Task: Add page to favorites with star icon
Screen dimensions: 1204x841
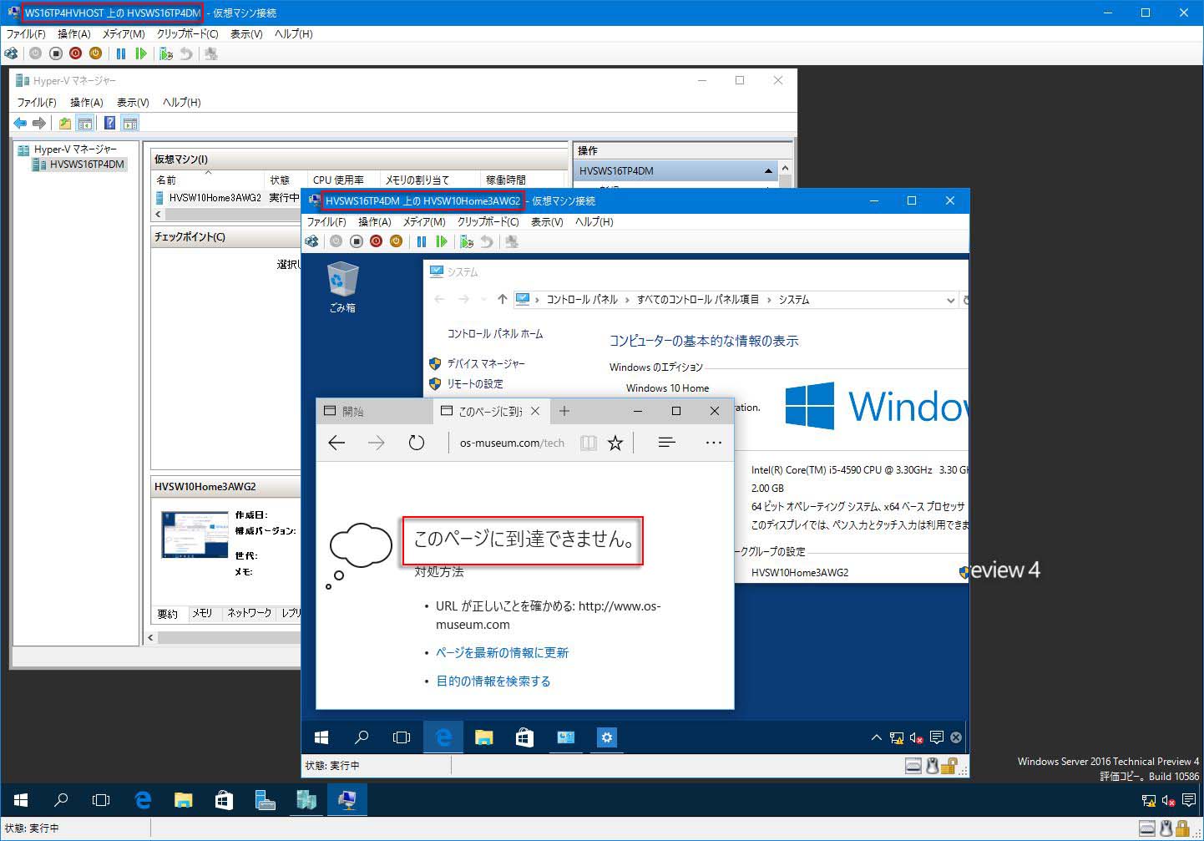Action: [x=615, y=443]
